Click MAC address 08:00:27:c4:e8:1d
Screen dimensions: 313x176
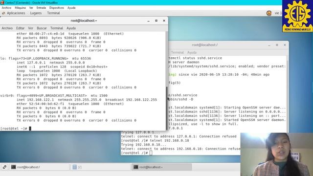coord(46,34)
